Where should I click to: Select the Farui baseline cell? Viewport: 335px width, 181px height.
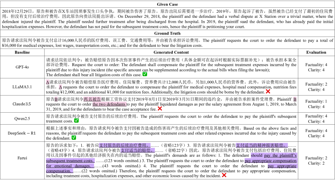(22, 158)
